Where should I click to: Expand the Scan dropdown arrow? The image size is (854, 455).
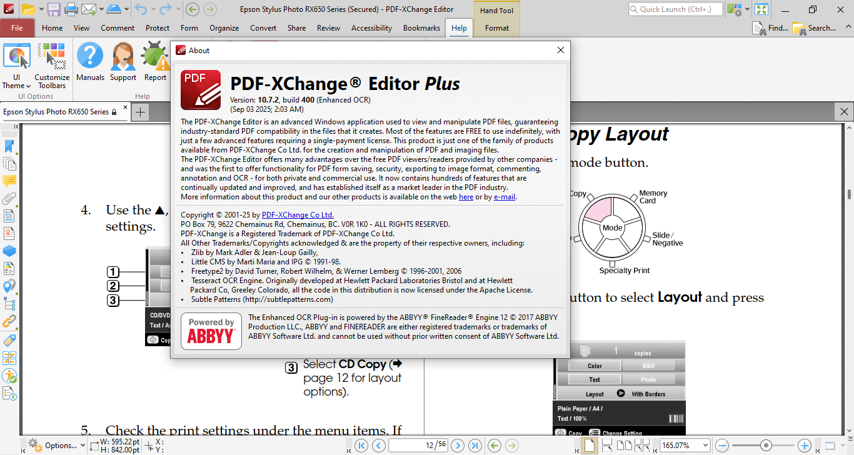point(126,9)
